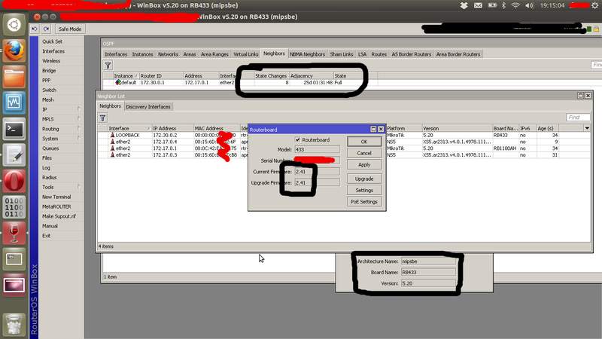Open the Wine glass dock icon
The width and height of the screenshot is (602, 339).
click(x=14, y=233)
